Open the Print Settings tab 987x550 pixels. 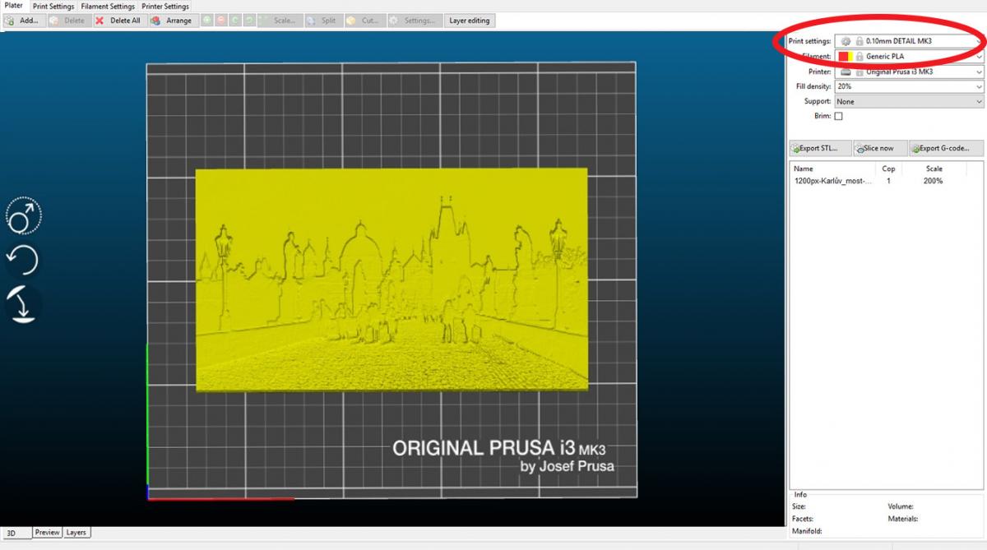53,6
